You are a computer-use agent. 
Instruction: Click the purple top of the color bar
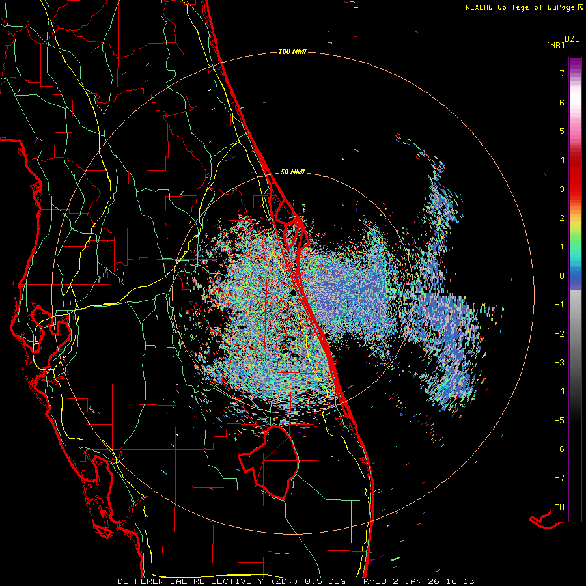(x=575, y=64)
